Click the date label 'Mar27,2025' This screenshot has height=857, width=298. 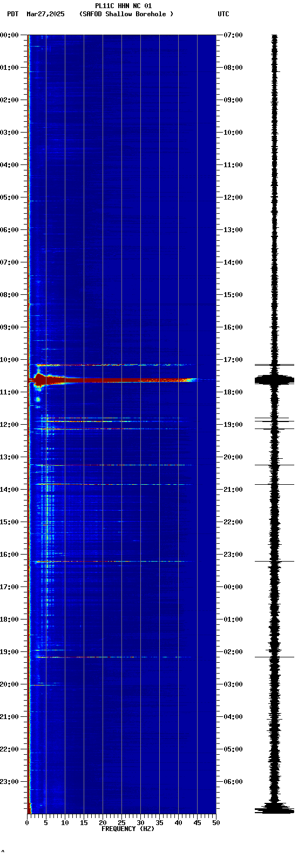(x=45, y=14)
